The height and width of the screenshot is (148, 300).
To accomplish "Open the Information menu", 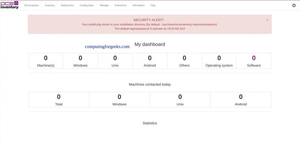I will coord(139,5).
